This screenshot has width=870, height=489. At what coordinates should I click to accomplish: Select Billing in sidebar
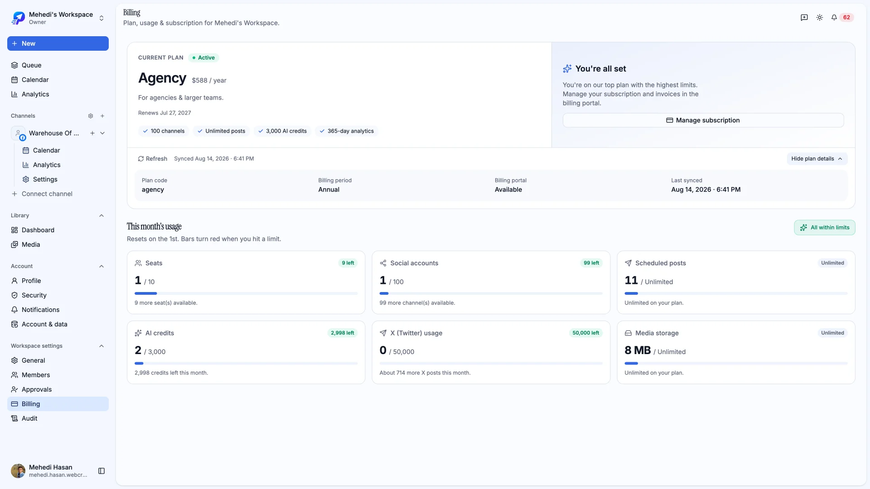click(x=58, y=404)
